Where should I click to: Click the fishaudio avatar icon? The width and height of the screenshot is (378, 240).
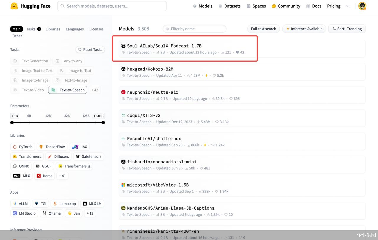click(123, 162)
